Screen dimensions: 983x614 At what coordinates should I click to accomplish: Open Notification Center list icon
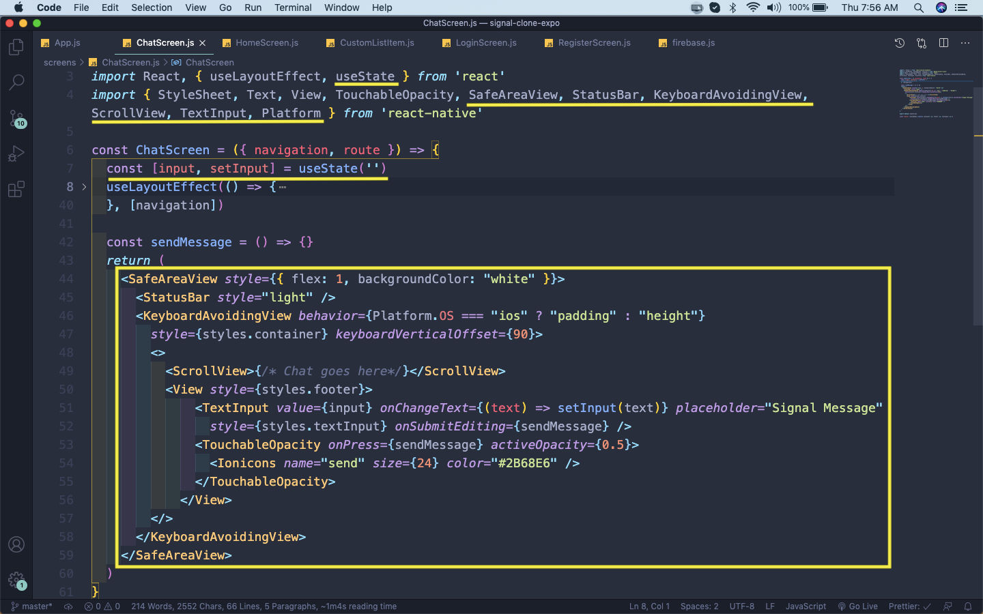coord(961,8)
